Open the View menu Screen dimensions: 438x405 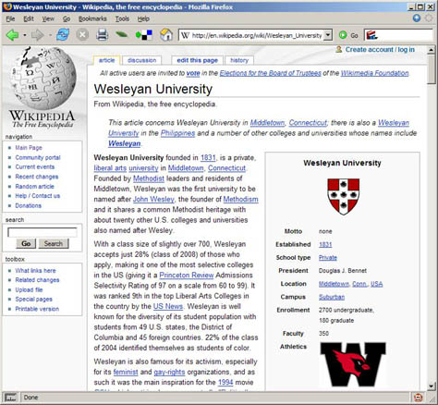click(48, 18)
